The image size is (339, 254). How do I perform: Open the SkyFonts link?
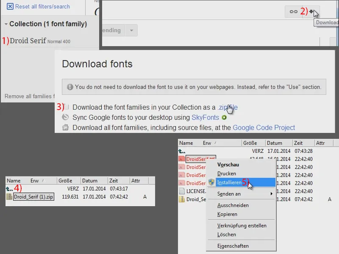point(205,118)
